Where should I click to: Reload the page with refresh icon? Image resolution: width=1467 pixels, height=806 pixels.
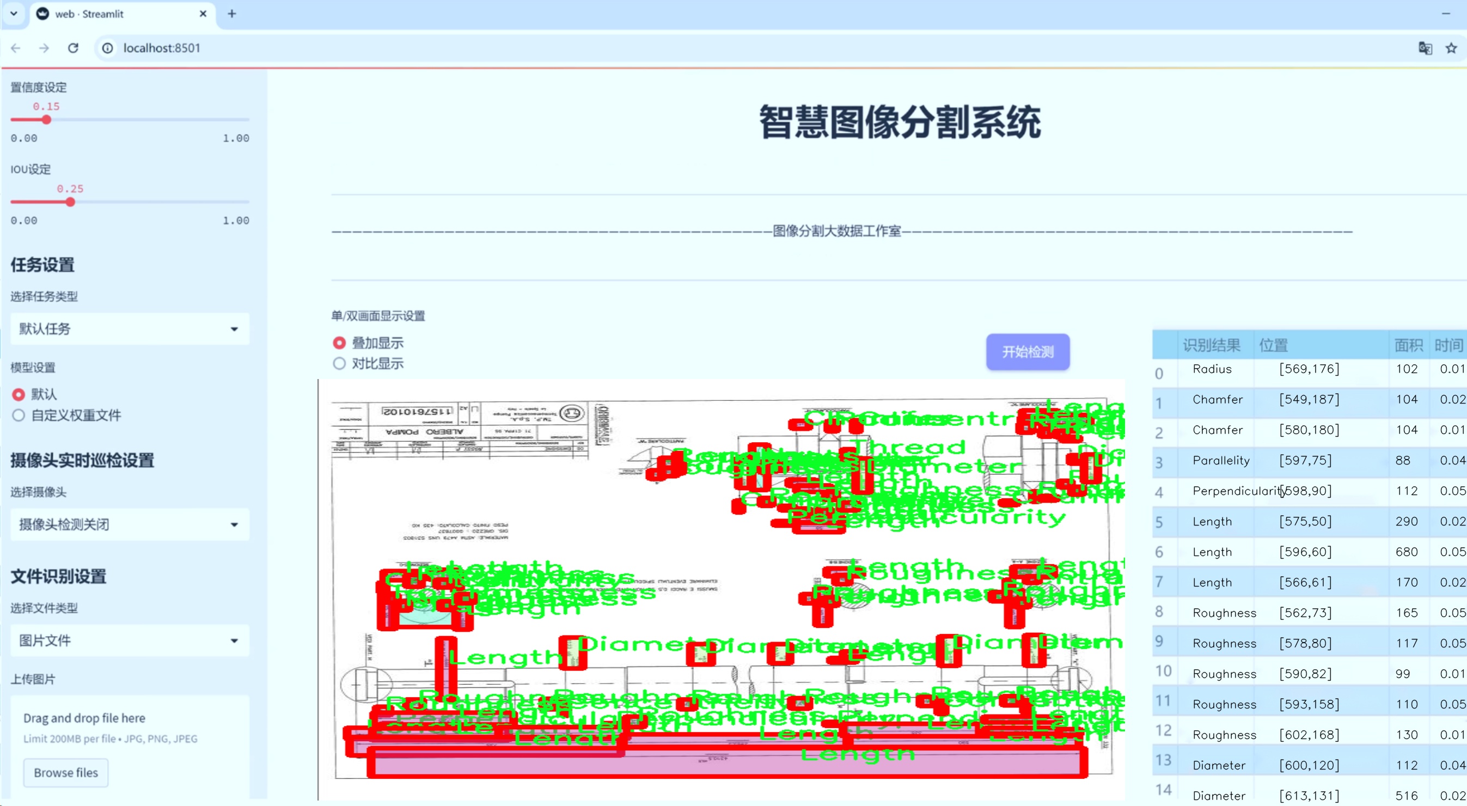(x=73, y=48)
